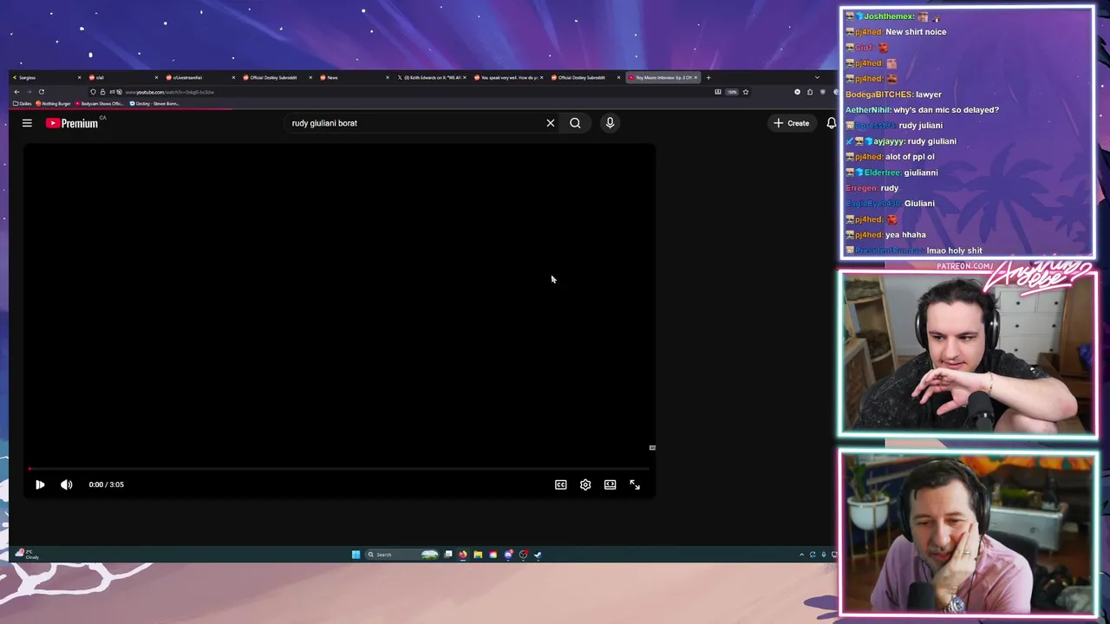The image size is (1110, 624).
Task: Open Task View on the taskbar
Action: tap(448, 555)
